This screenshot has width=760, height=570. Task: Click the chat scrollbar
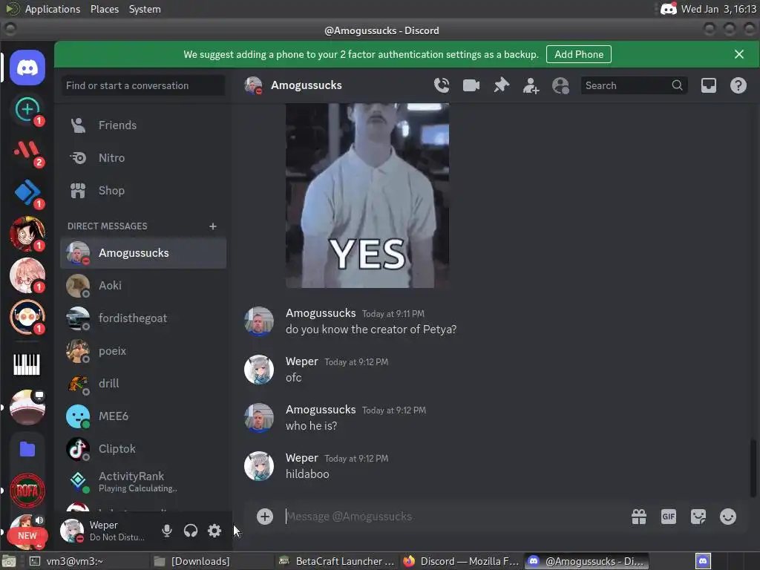point(753,468)
